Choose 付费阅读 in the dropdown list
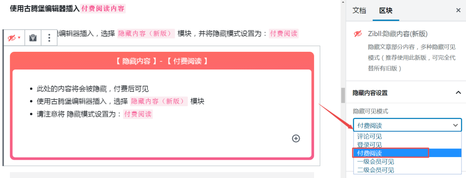 pos(407,153)
